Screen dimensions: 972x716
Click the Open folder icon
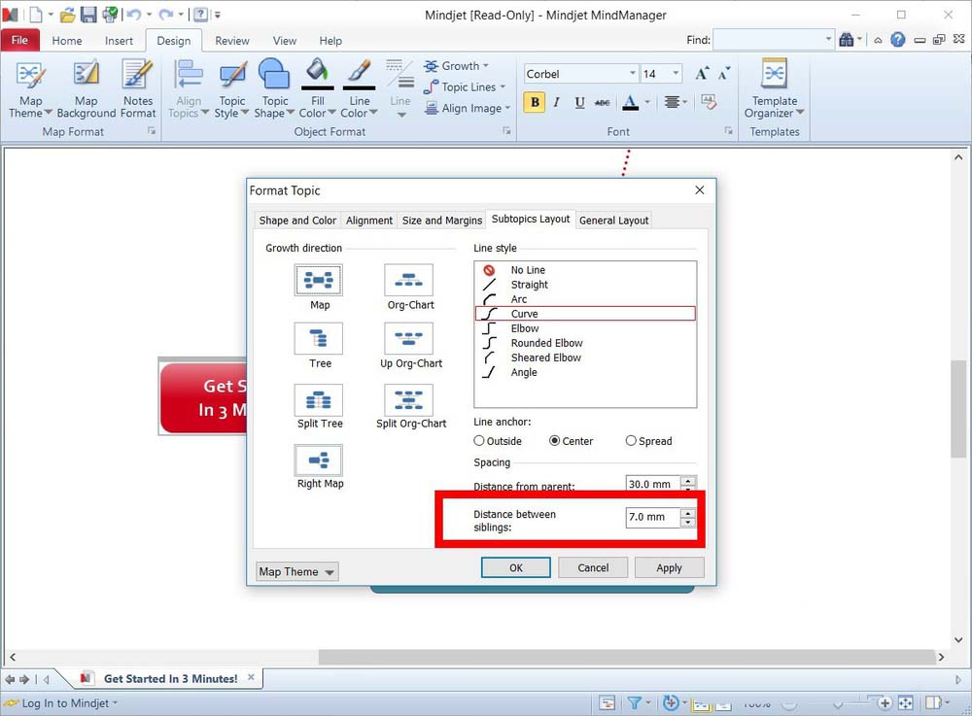pos(68,15)
